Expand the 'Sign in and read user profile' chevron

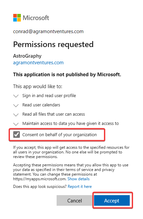click(16, 96)
